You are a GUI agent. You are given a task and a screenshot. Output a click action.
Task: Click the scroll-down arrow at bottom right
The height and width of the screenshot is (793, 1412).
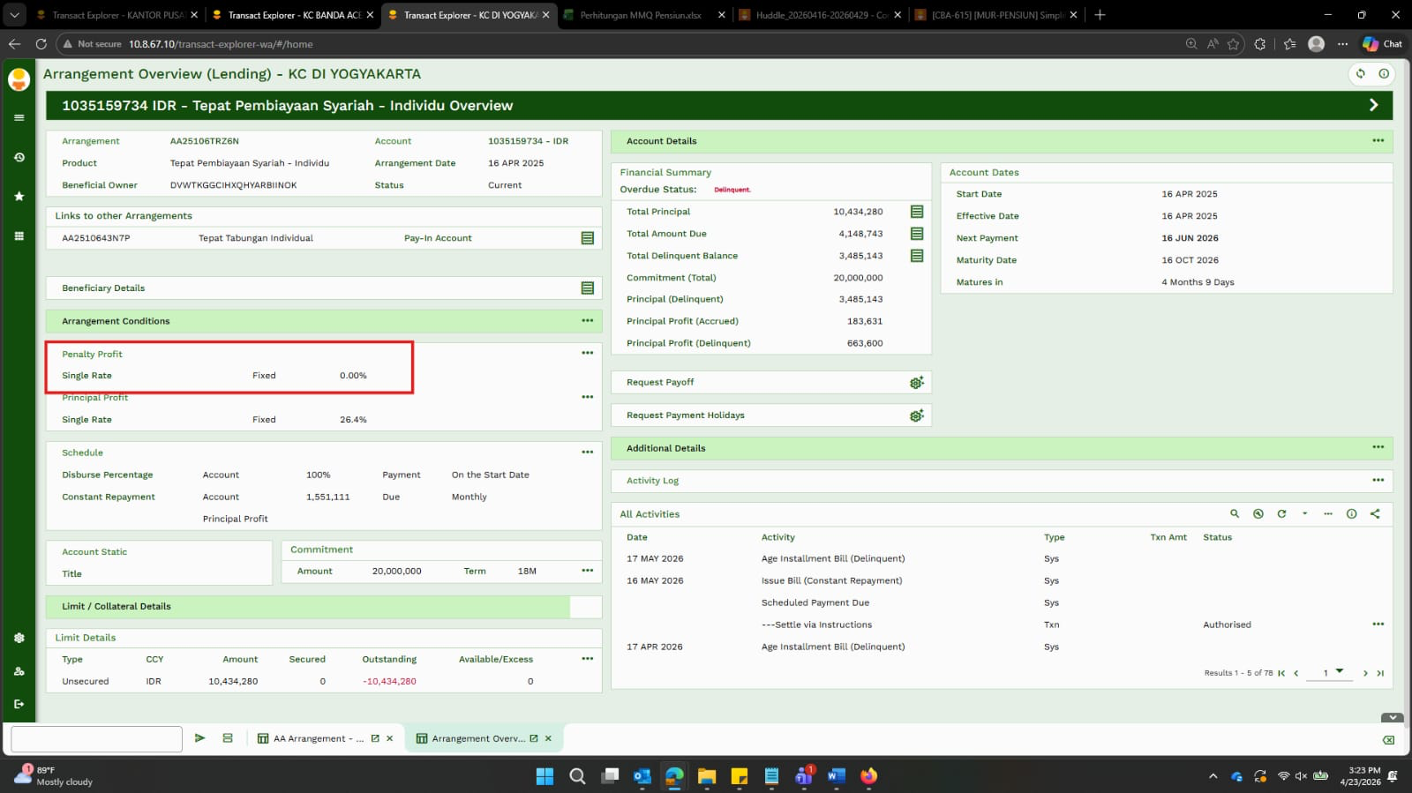tap(1392, 718)
